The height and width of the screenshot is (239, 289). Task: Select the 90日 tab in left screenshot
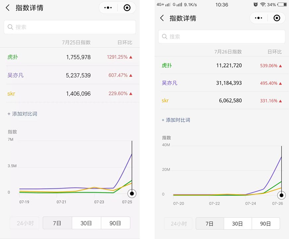(x=115, y=223)
